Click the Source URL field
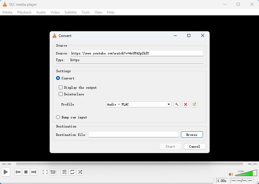This screenshot has width=259, height=184. click(x=137, y=53)
